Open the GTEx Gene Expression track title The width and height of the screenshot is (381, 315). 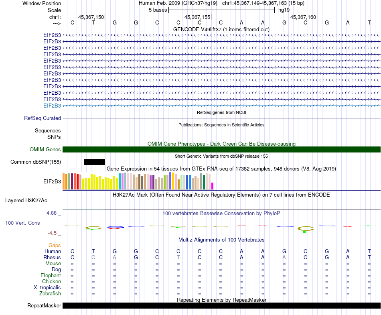pos(221,169)
